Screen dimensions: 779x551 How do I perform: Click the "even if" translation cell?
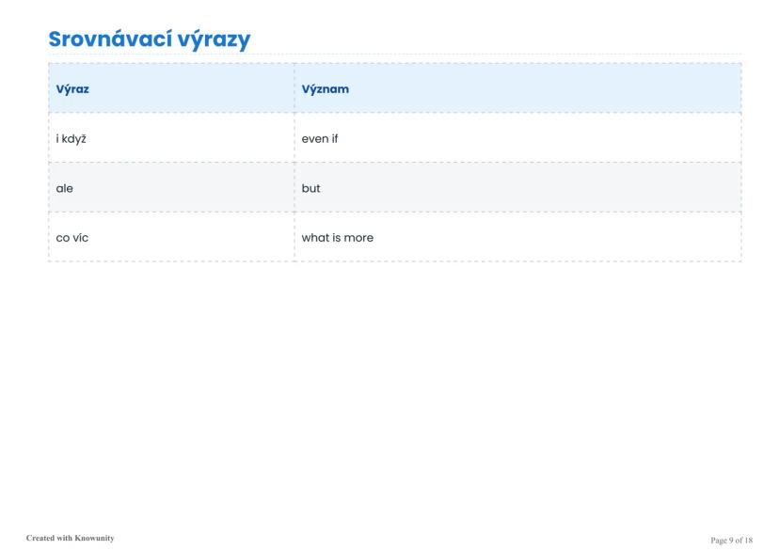[x=319, y=139]
